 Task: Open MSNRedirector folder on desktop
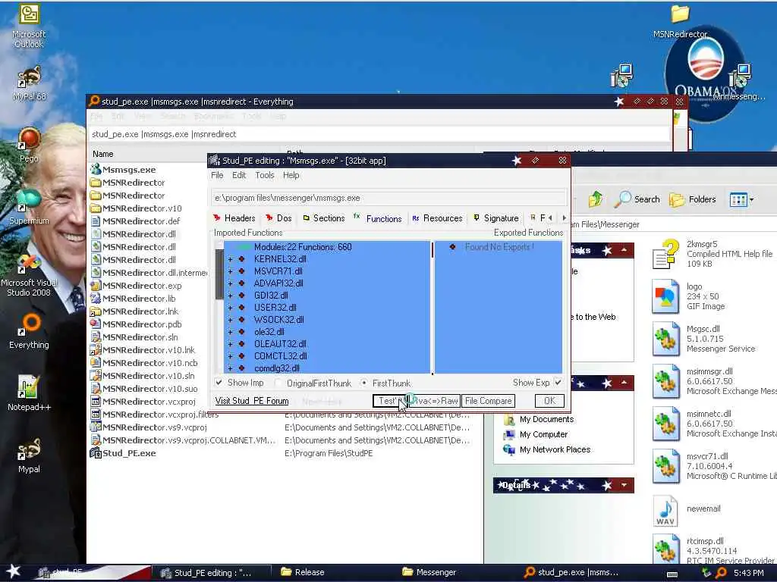point(680,20)
